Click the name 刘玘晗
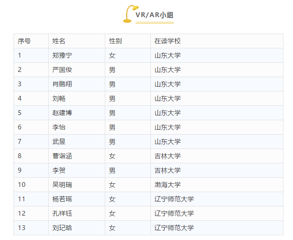The height and width of the screenshot is (240, 293). (62, 228)
